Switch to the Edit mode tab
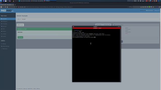161x90 pixels. click(x=20, y=25)
